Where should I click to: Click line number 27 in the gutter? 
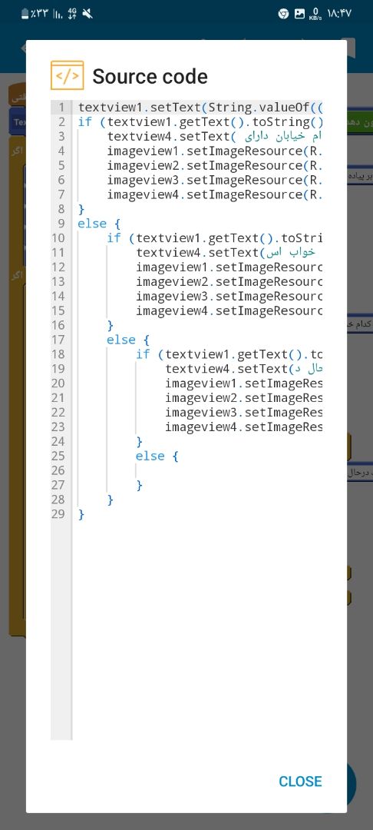[x=58, y=485]
